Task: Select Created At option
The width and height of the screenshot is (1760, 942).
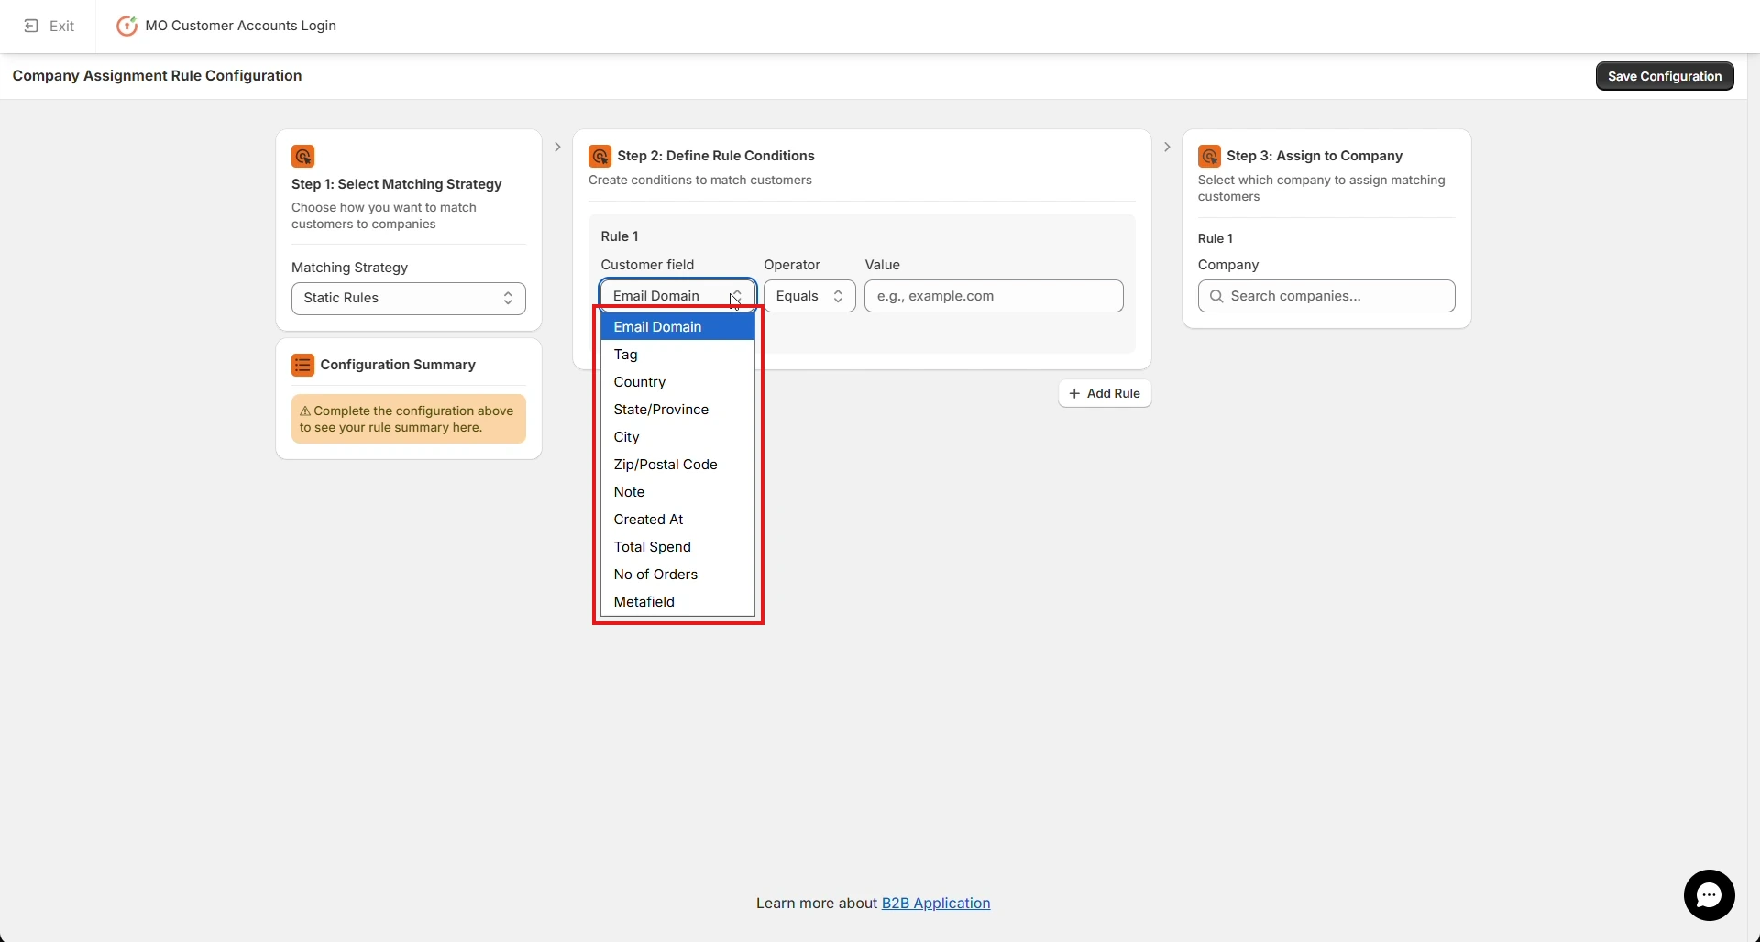Action: point(677,520)
